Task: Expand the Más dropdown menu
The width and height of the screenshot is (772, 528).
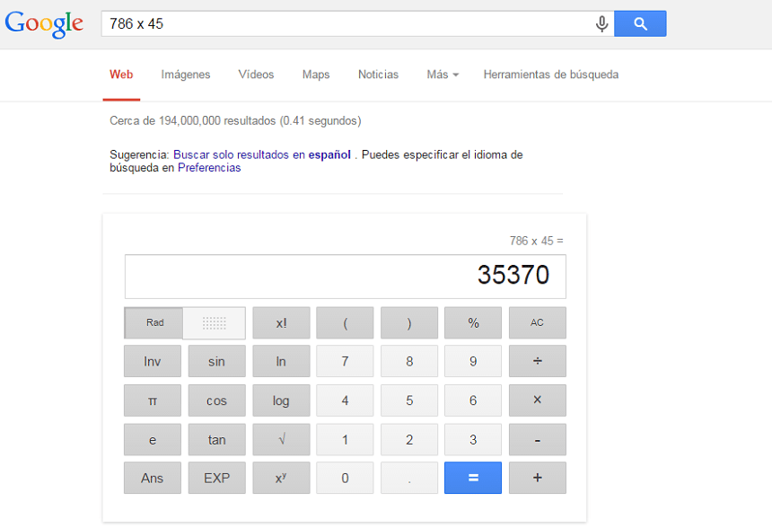Action: click(443, 75)
